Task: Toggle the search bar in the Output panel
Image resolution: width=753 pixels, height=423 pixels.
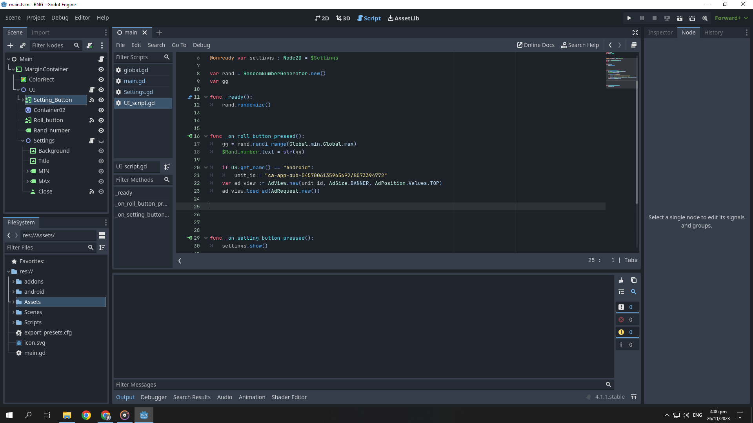Action: pos(634,292)
